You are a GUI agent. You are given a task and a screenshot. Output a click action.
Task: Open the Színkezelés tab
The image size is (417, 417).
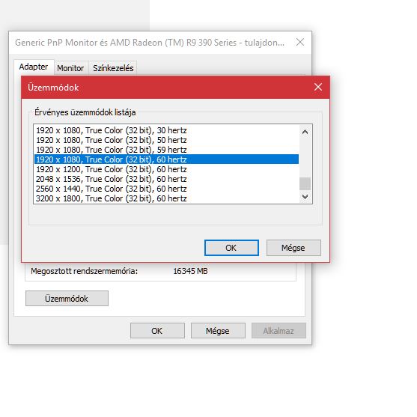coord(113,68)
